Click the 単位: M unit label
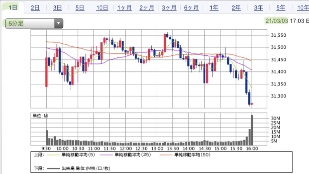The height and width of the screenshot is (174, 309). [x=40, y=116]
